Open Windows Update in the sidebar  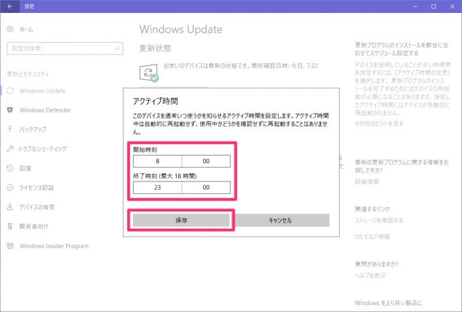pos(42,90)
